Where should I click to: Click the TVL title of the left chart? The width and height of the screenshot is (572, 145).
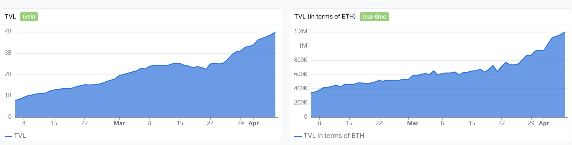tap(10, 17)
